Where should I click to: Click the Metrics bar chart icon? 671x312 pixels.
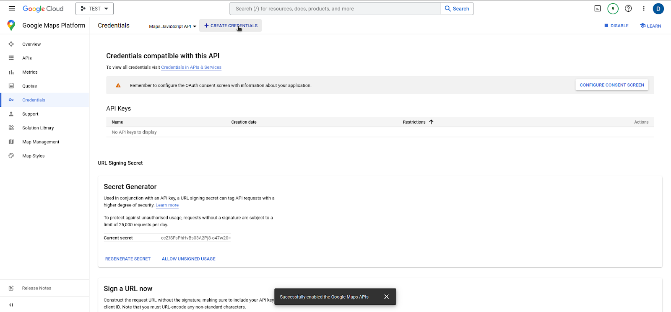pyautogui.click(x=11, y=72)
